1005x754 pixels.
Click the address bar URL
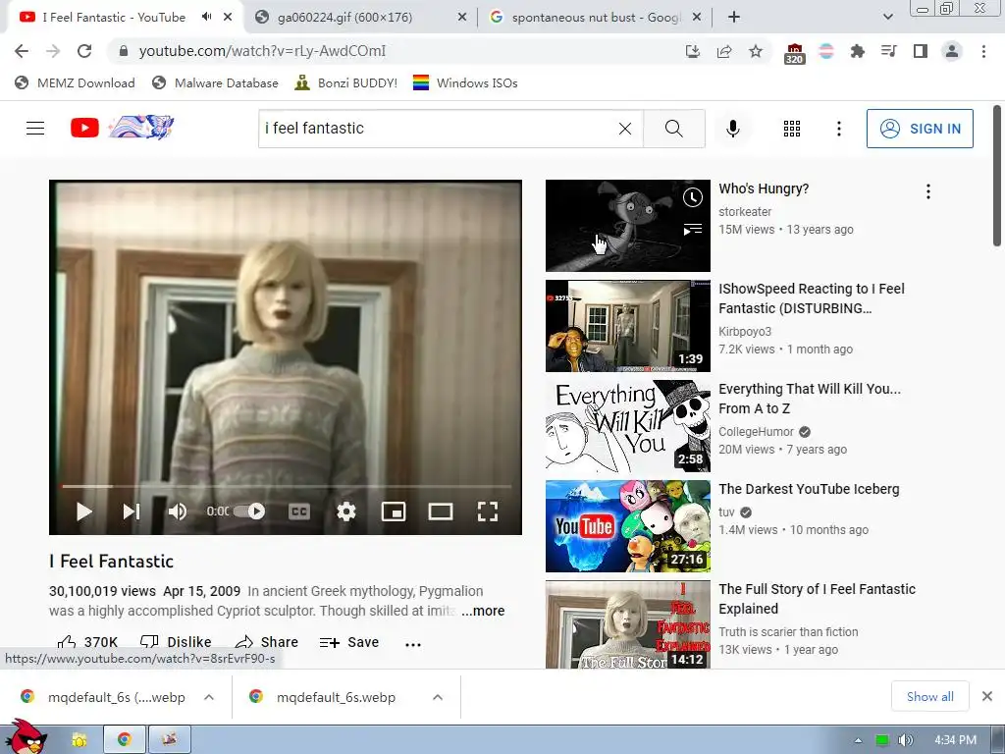[262, 51]
